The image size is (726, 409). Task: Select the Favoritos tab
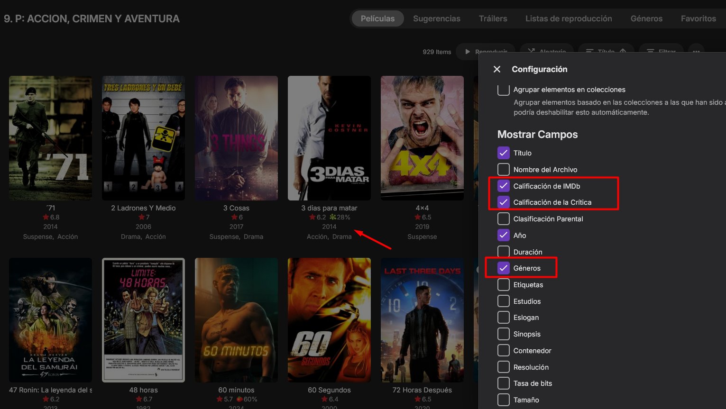tap(698, 18)
